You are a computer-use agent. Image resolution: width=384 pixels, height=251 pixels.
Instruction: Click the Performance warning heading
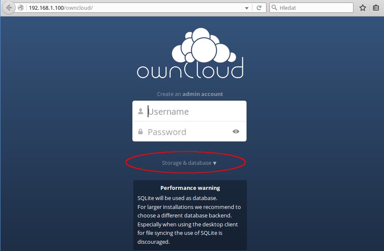click(x=190, y=188)
